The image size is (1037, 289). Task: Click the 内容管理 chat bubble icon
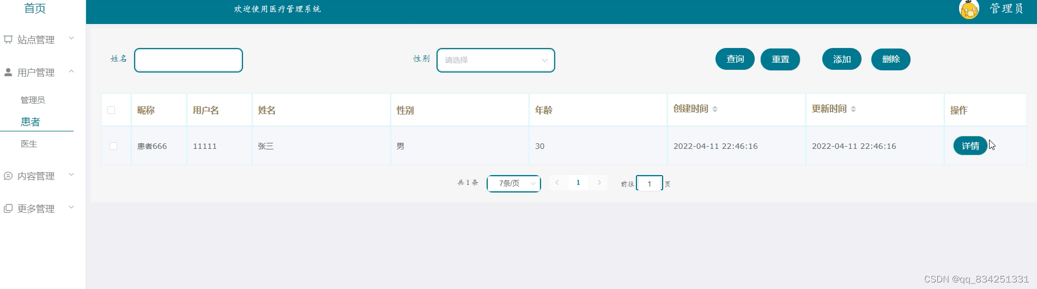(x=8, y=176)
